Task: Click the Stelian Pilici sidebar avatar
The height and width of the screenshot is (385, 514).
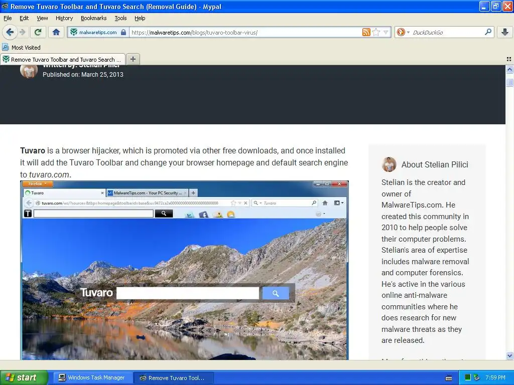Action: point(389,164)
